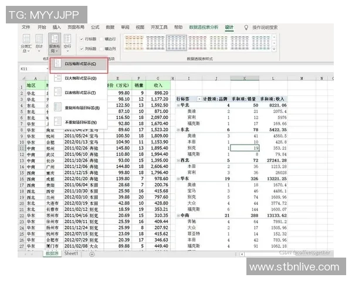
Task: Click the 报表布局 (Report Layout) button
Action: click(x=55, y=43)
